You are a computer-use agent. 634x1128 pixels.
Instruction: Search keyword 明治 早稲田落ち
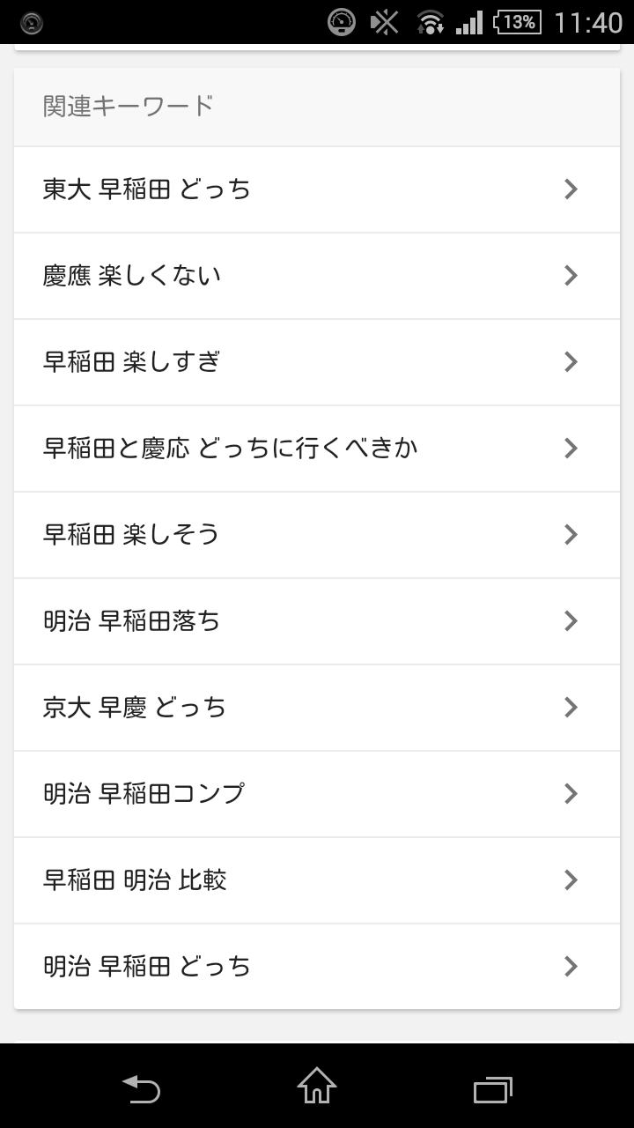click(x=131, y=621)
